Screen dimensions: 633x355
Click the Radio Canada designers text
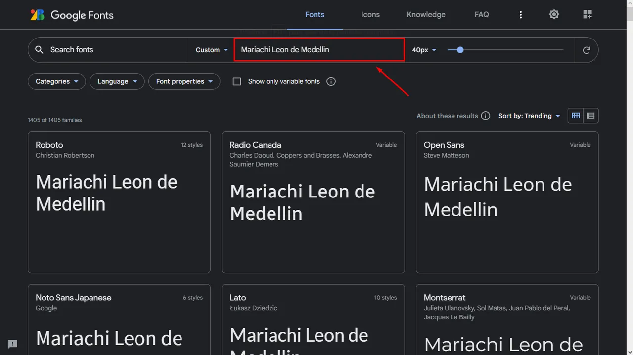[301, 159]
